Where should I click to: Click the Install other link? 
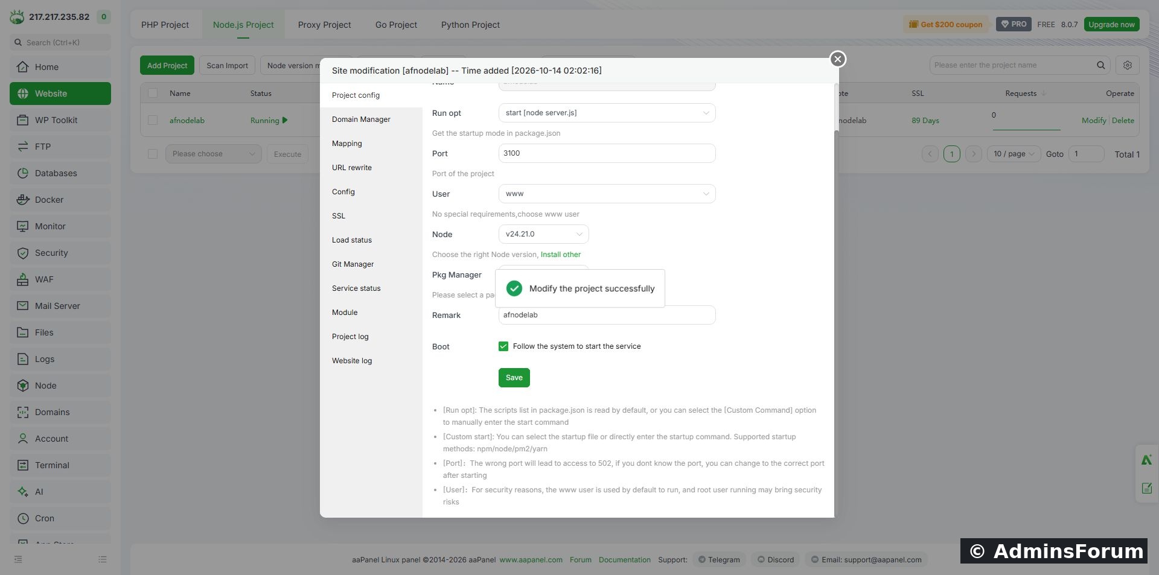(560, 255)
